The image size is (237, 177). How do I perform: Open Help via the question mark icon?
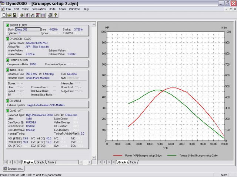tap(56, 15)
